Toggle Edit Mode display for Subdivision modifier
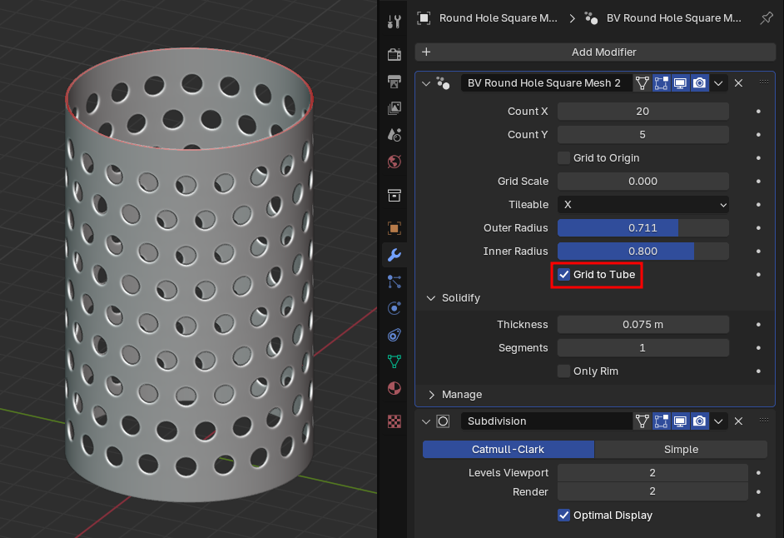Screen dimensions: 784x538 coord(661,421)
